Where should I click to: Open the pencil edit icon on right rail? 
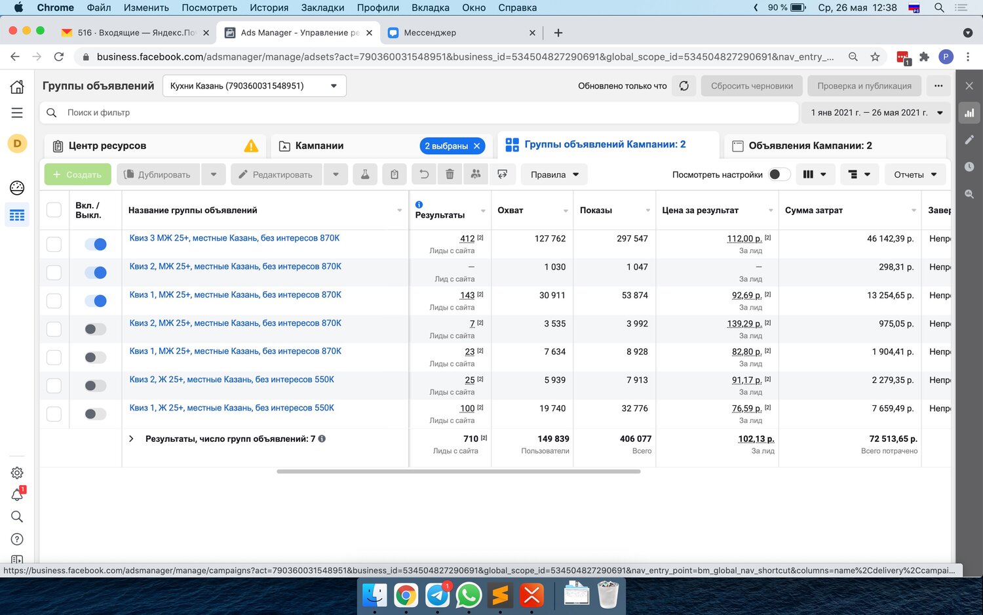pyautogui.click(x=969, y=140)
